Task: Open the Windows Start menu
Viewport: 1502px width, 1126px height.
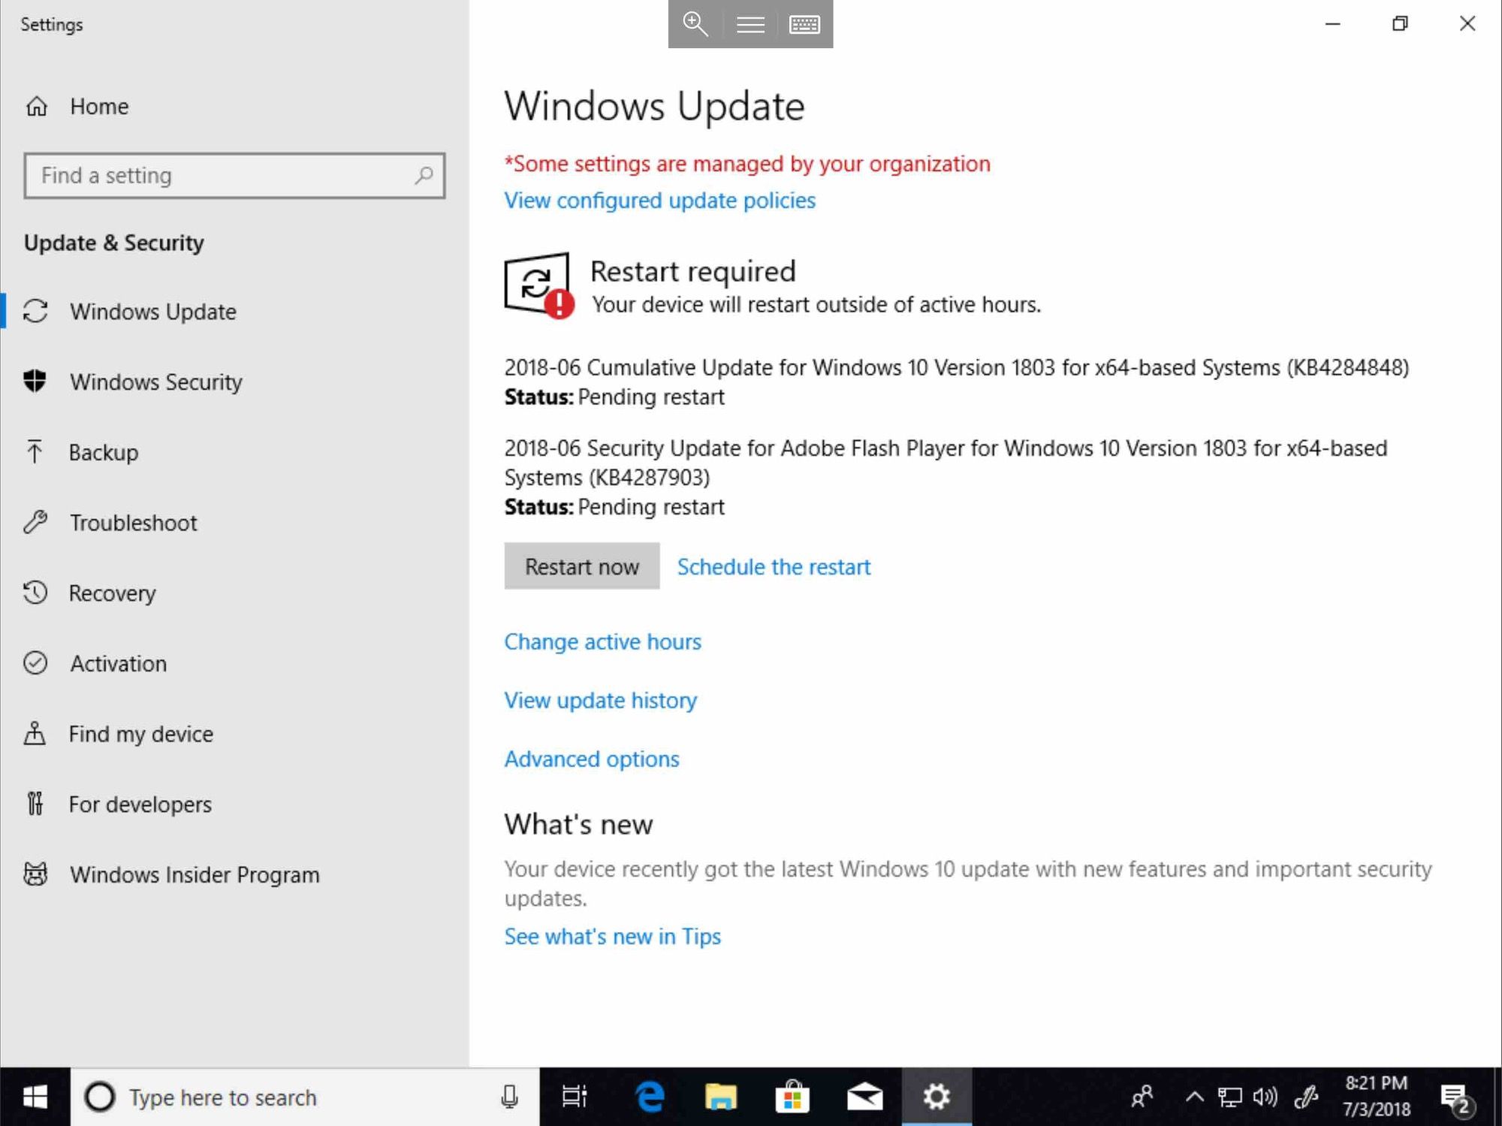Action: click(x=35, y=1097)
